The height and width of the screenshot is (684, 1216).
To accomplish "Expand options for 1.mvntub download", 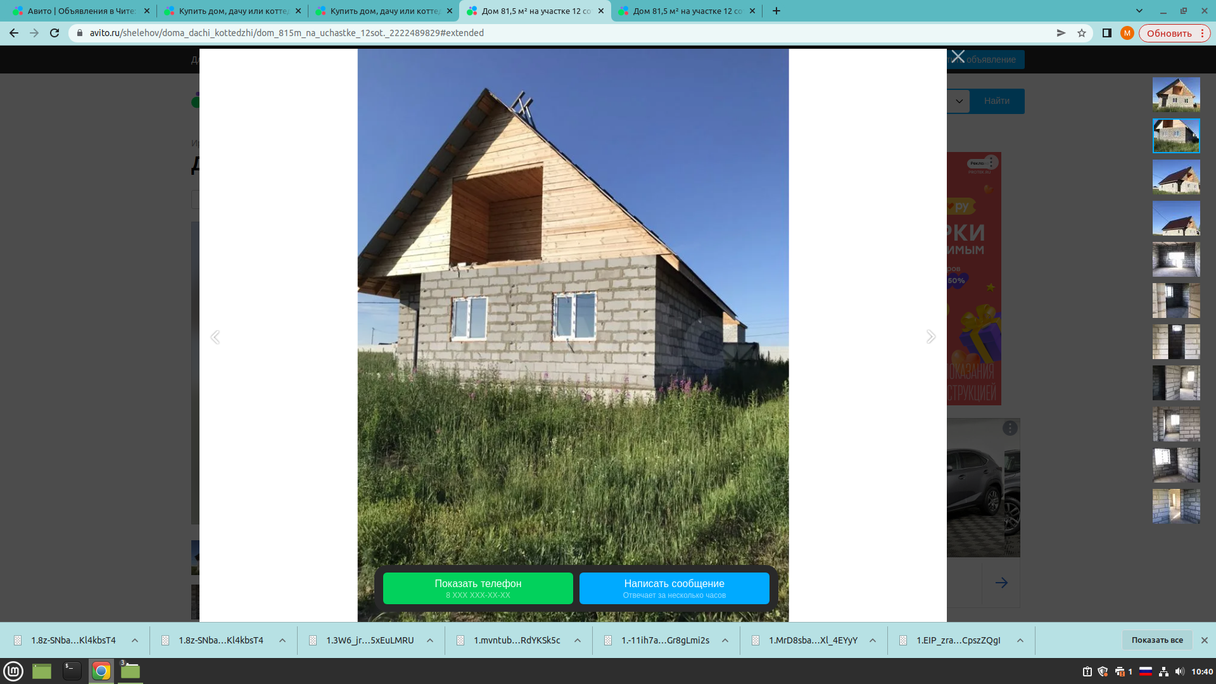I will point(578,640).
